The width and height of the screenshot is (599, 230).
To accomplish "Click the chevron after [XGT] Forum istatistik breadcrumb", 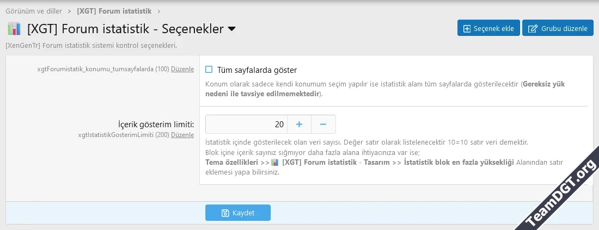I will (x=158, y=11).
